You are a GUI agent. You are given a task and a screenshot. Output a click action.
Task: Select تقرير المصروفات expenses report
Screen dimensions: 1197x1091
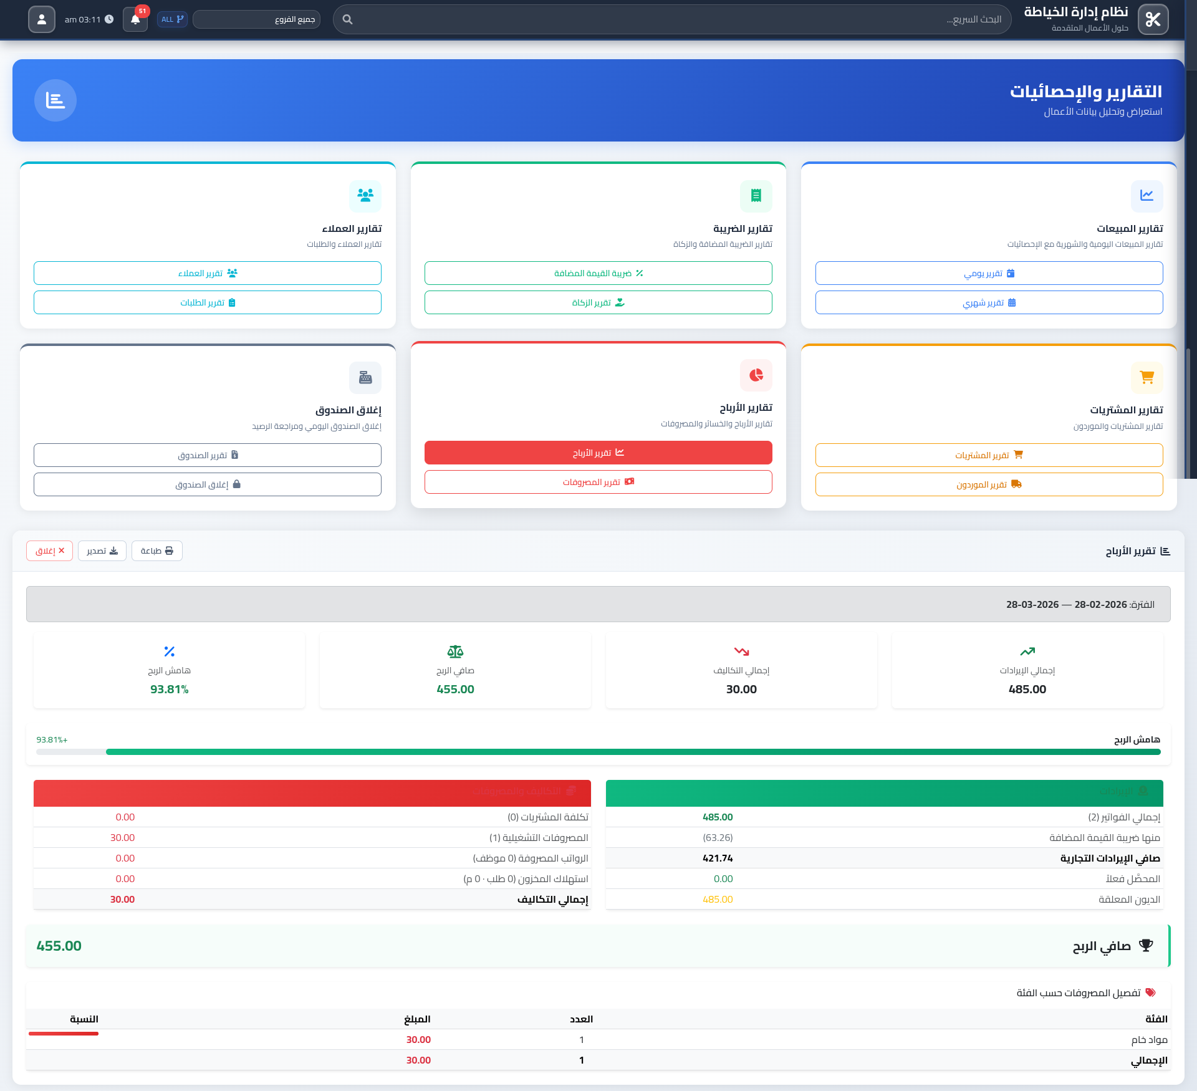(598, 482)
